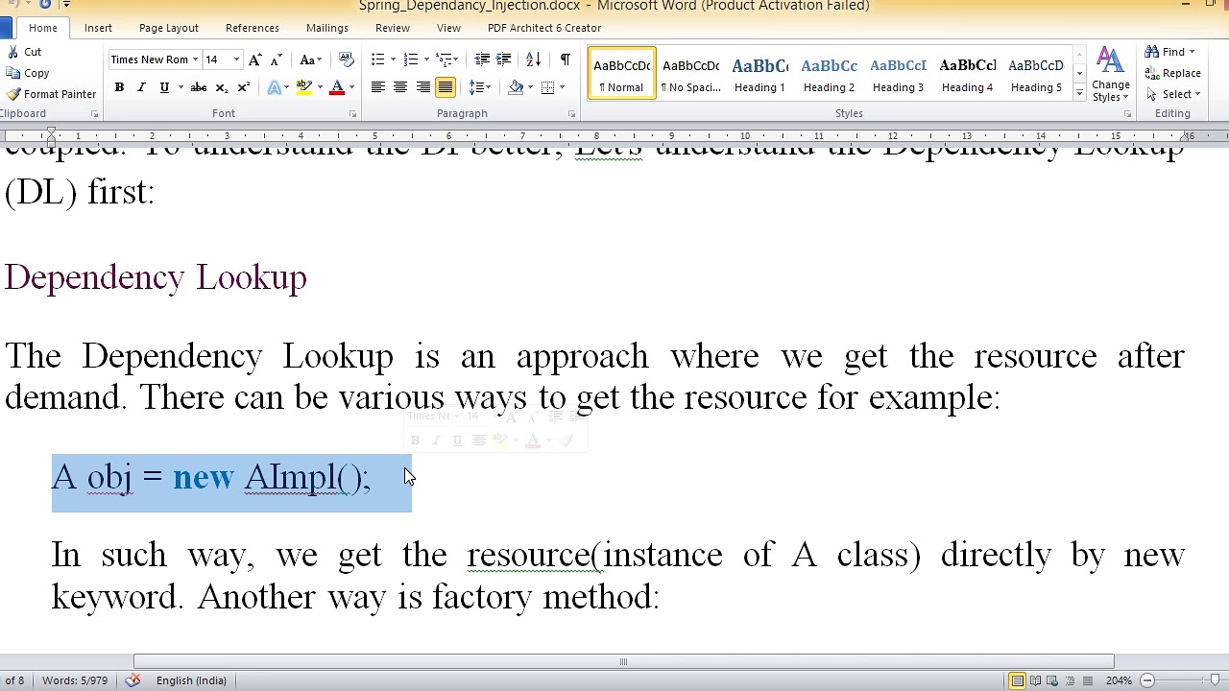
Task: Activate the Format Painter tool
Action: point(51,94)
